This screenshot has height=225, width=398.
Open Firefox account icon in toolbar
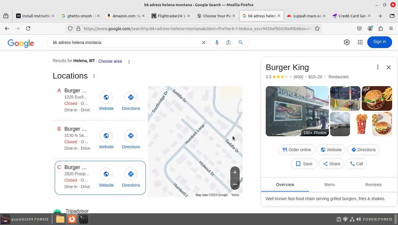pos(370,28)
